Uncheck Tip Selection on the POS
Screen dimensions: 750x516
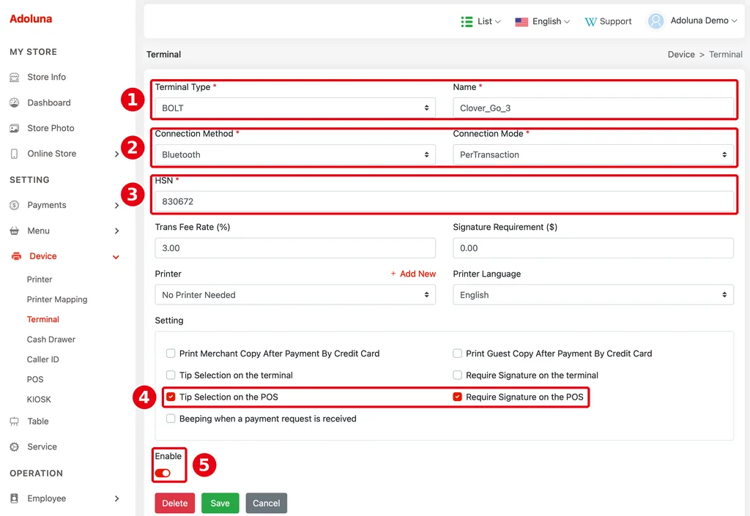click(x=171, y=397)
